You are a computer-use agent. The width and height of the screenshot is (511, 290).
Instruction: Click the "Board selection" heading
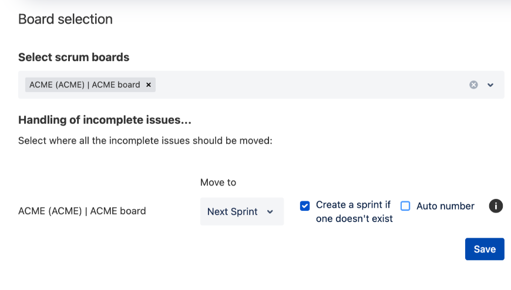point(65,19)
